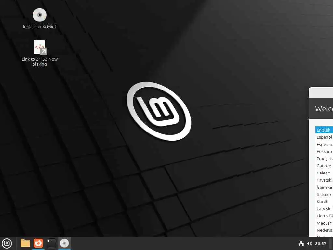333x250 pixels.
Task: Open the sound volume tray icon
Action: click(x=310, y=243)
